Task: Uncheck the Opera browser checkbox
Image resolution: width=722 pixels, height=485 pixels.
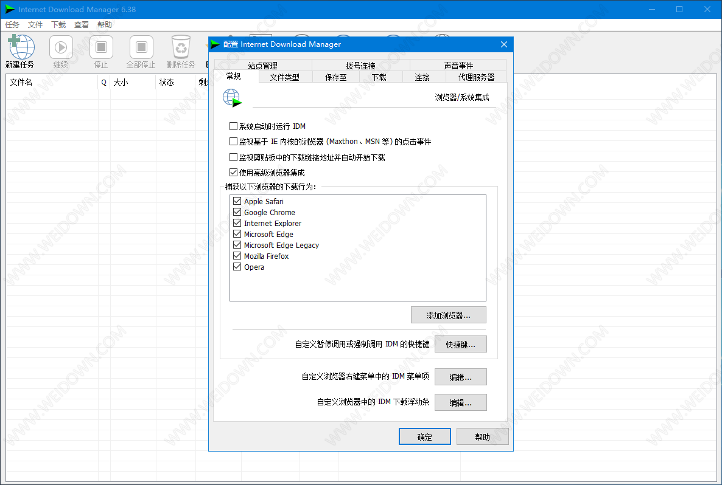Action: point(237,267)
